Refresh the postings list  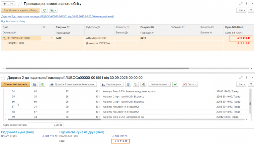44,10
